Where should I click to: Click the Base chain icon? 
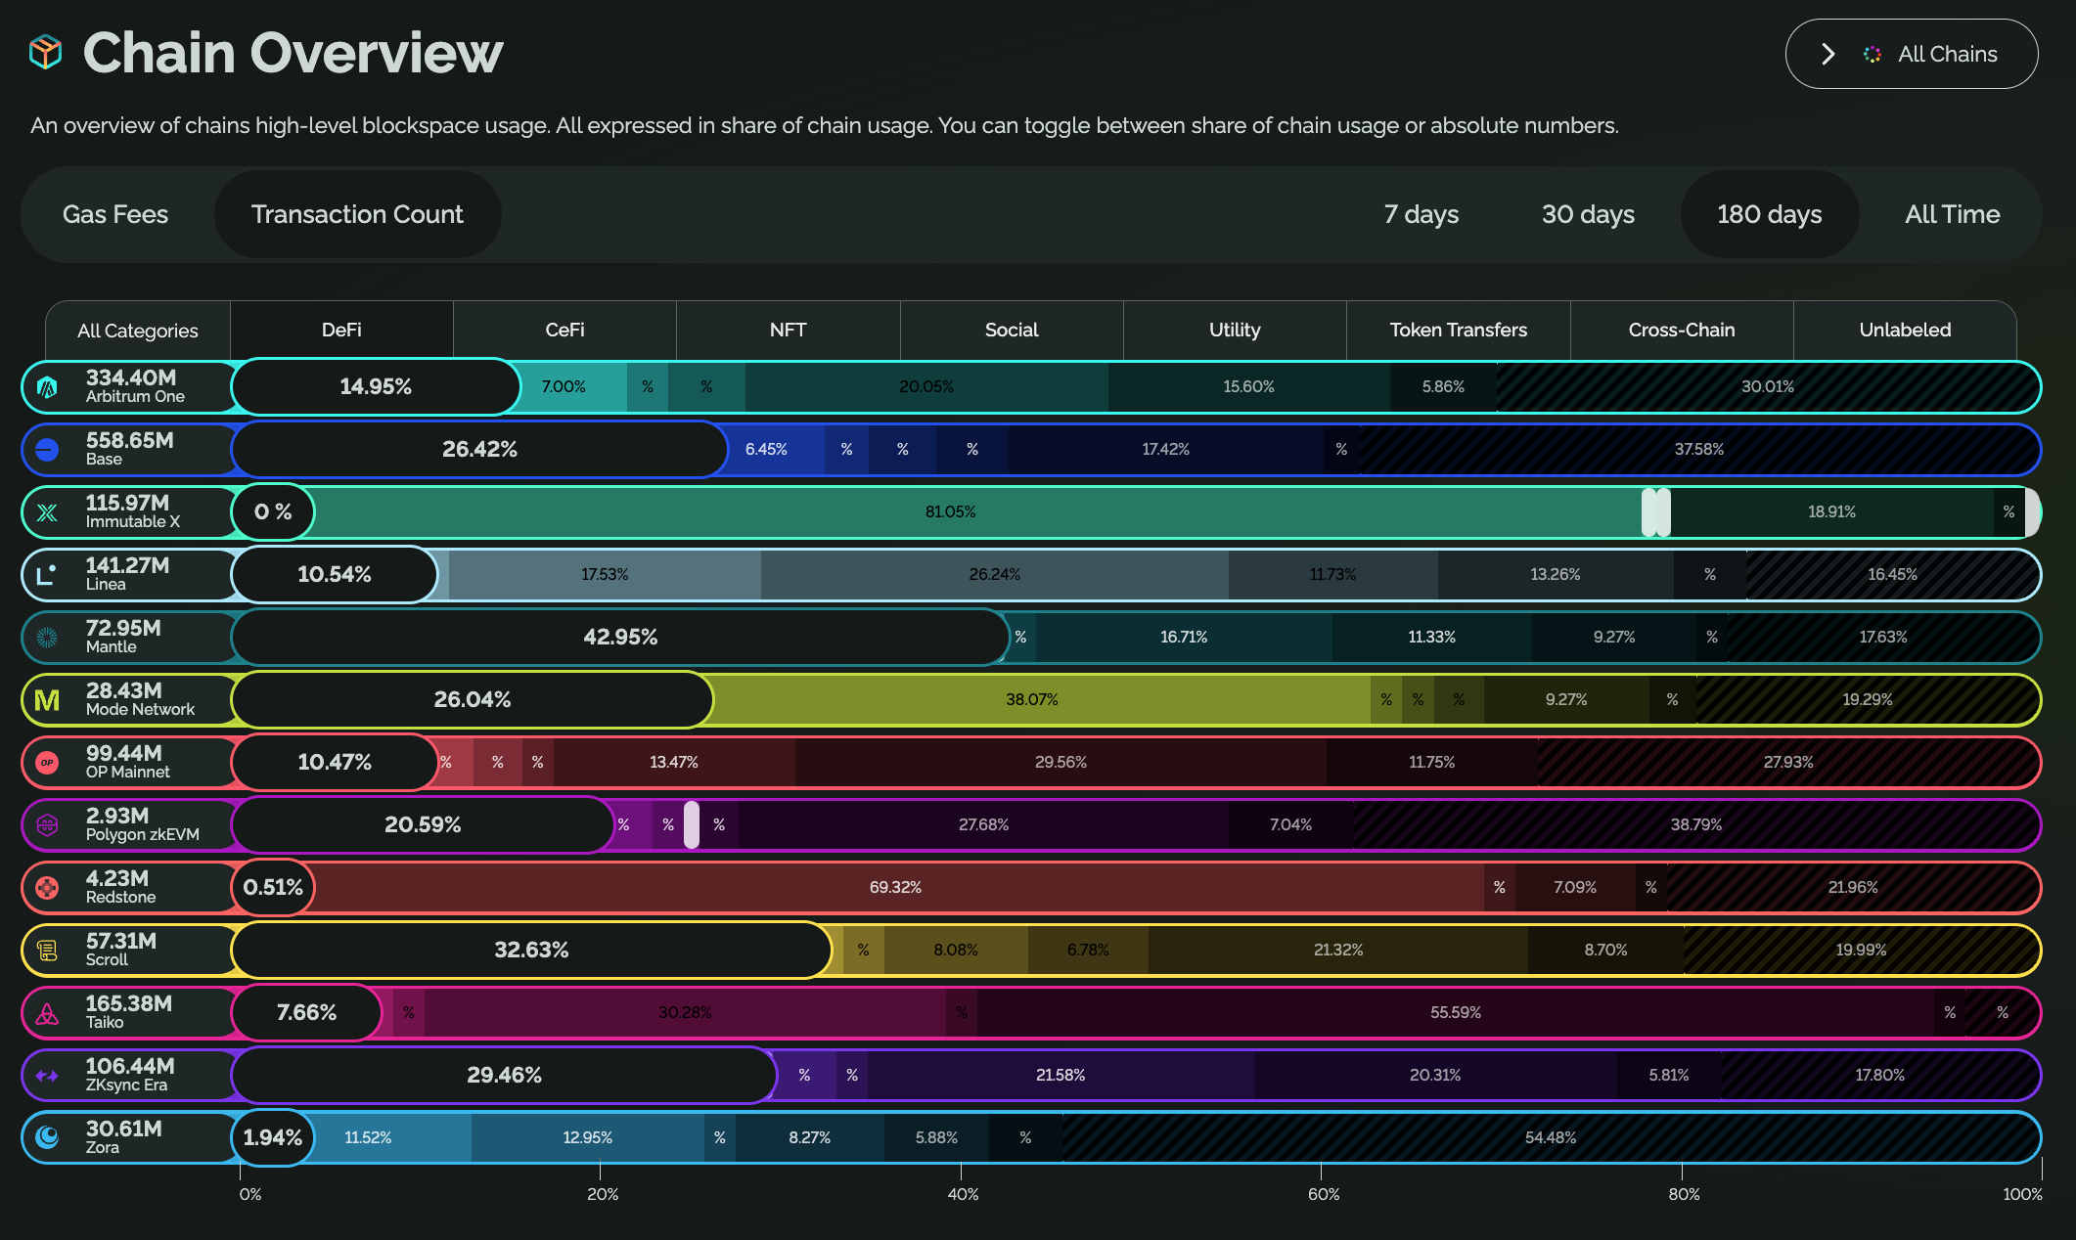47,450
